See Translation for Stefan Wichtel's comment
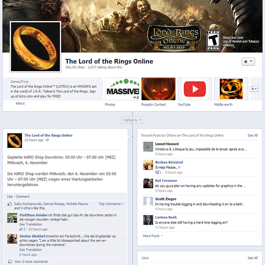 (x=30, y=250)
